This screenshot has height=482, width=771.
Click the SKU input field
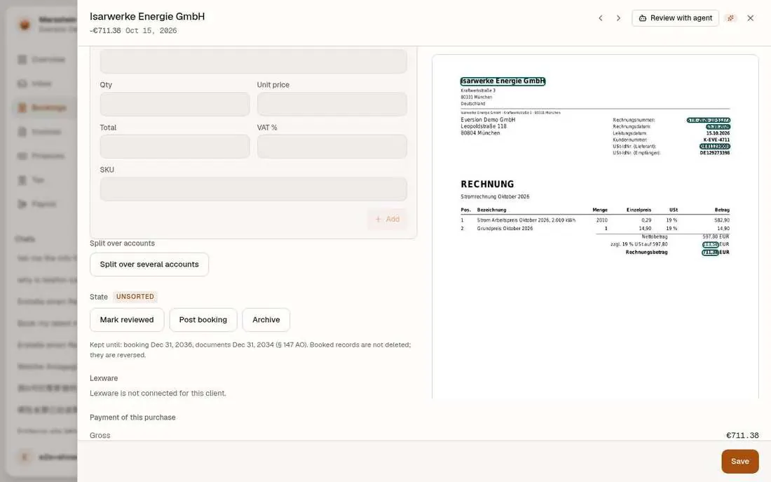point(253,189)
